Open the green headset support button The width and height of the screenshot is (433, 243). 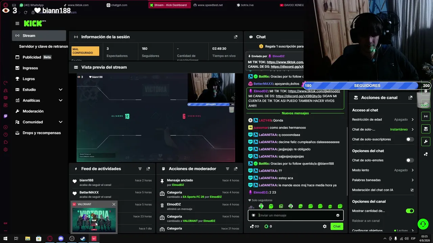(423, 224)
